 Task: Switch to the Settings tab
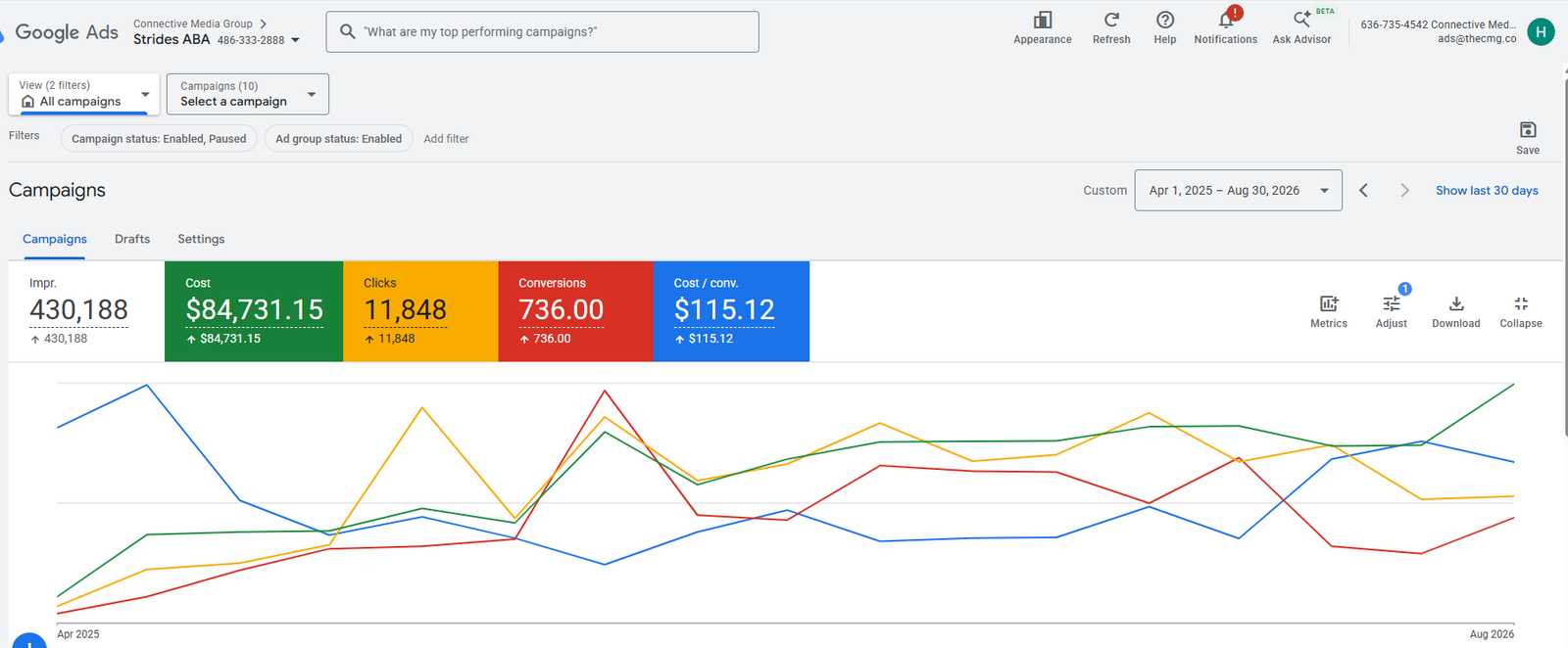[201, 239]
